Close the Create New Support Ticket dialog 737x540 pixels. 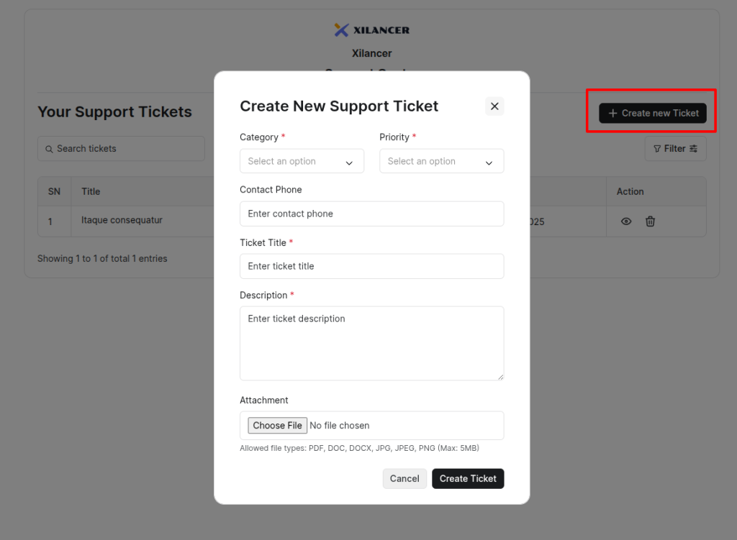[x=494, y=106]
